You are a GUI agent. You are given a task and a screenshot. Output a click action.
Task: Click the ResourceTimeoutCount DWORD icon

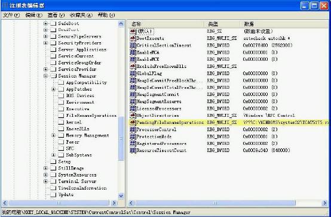pos(133,150)
